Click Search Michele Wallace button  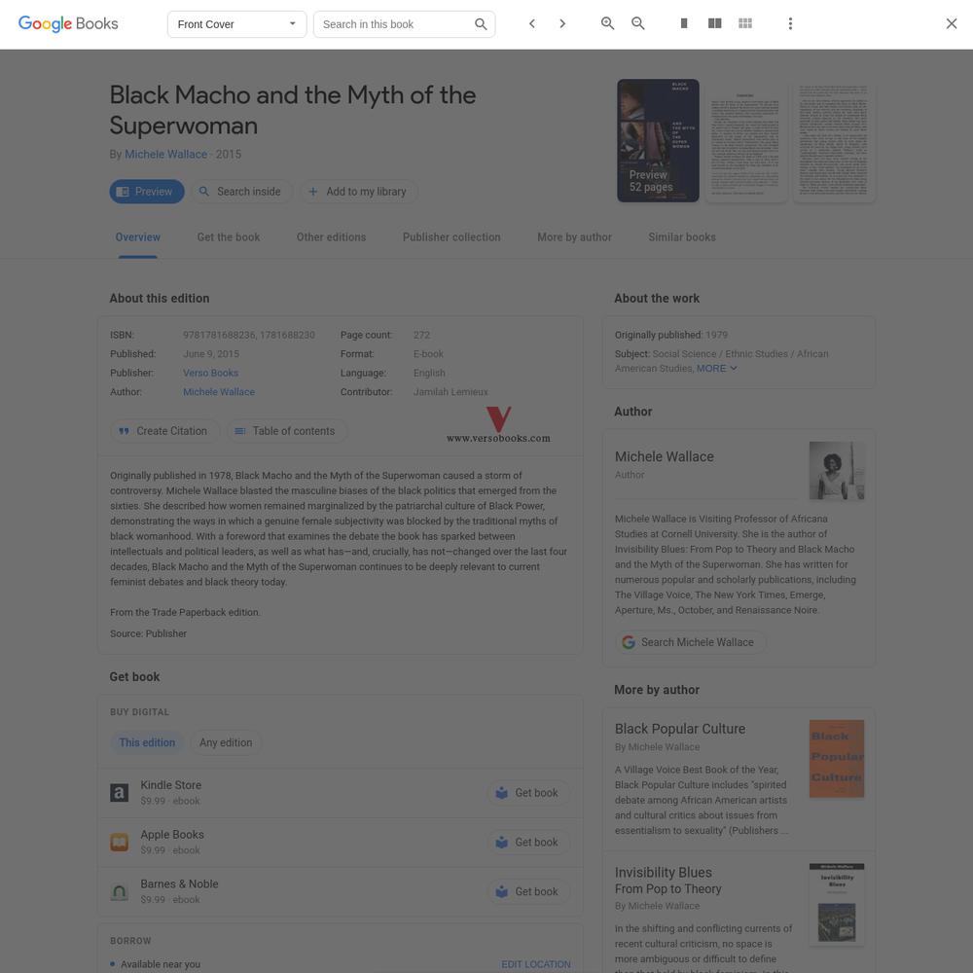[690, 642]
